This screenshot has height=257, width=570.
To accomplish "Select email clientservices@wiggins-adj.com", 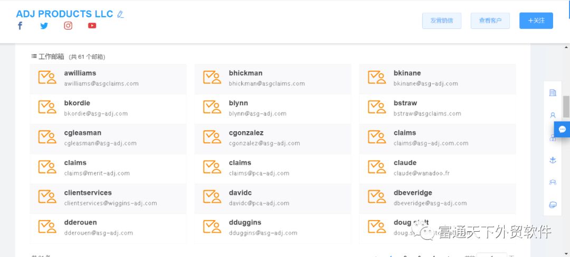I will [110, 203].
